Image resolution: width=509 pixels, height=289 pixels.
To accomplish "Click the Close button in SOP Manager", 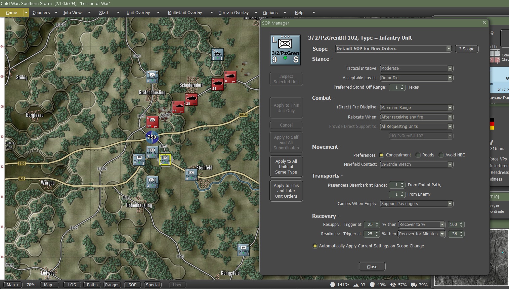I will (x=372, y=267).
